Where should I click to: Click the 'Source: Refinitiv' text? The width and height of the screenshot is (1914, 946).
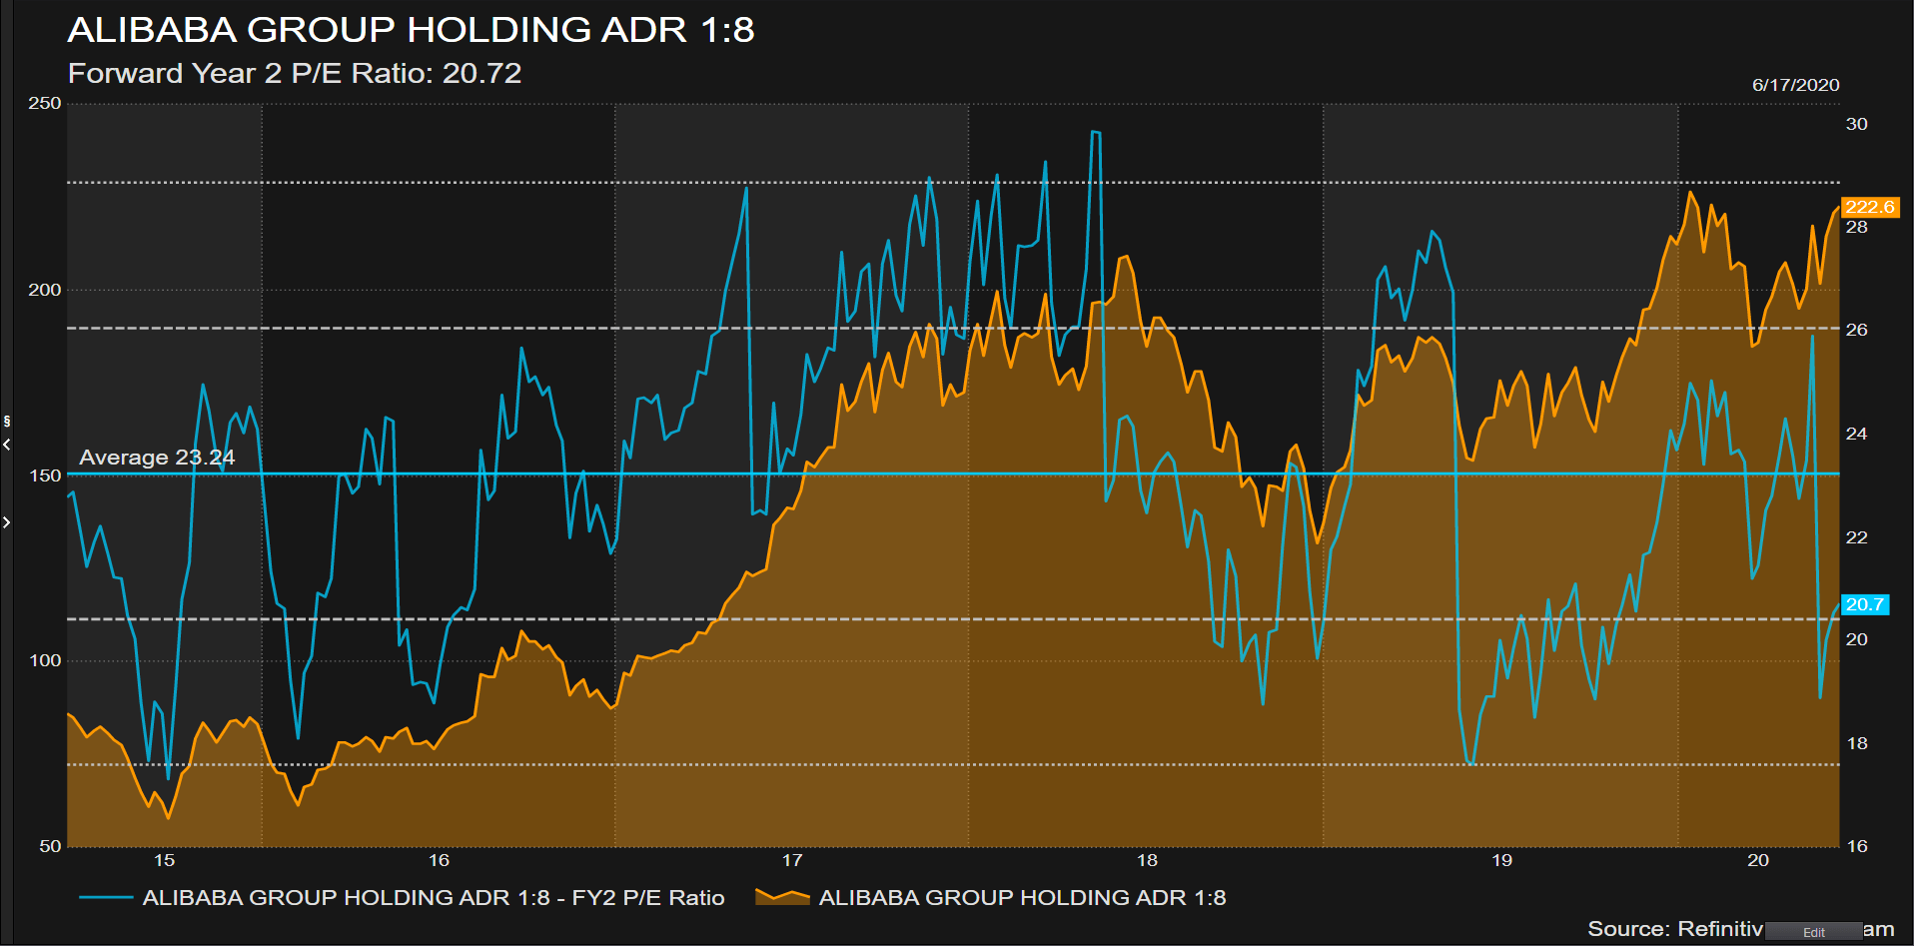[x=1675, y=929]
